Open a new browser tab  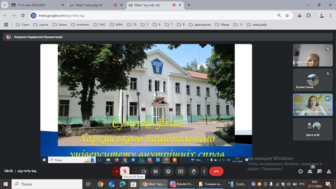pos(189,5)
